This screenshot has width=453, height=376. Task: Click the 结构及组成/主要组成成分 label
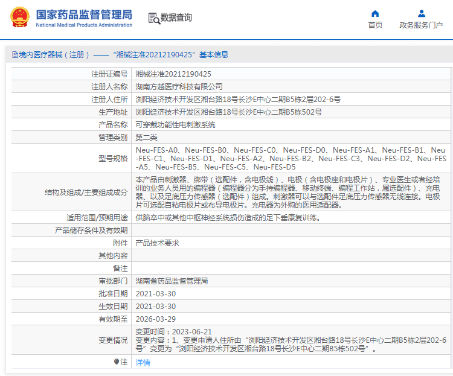pos(86,193)
